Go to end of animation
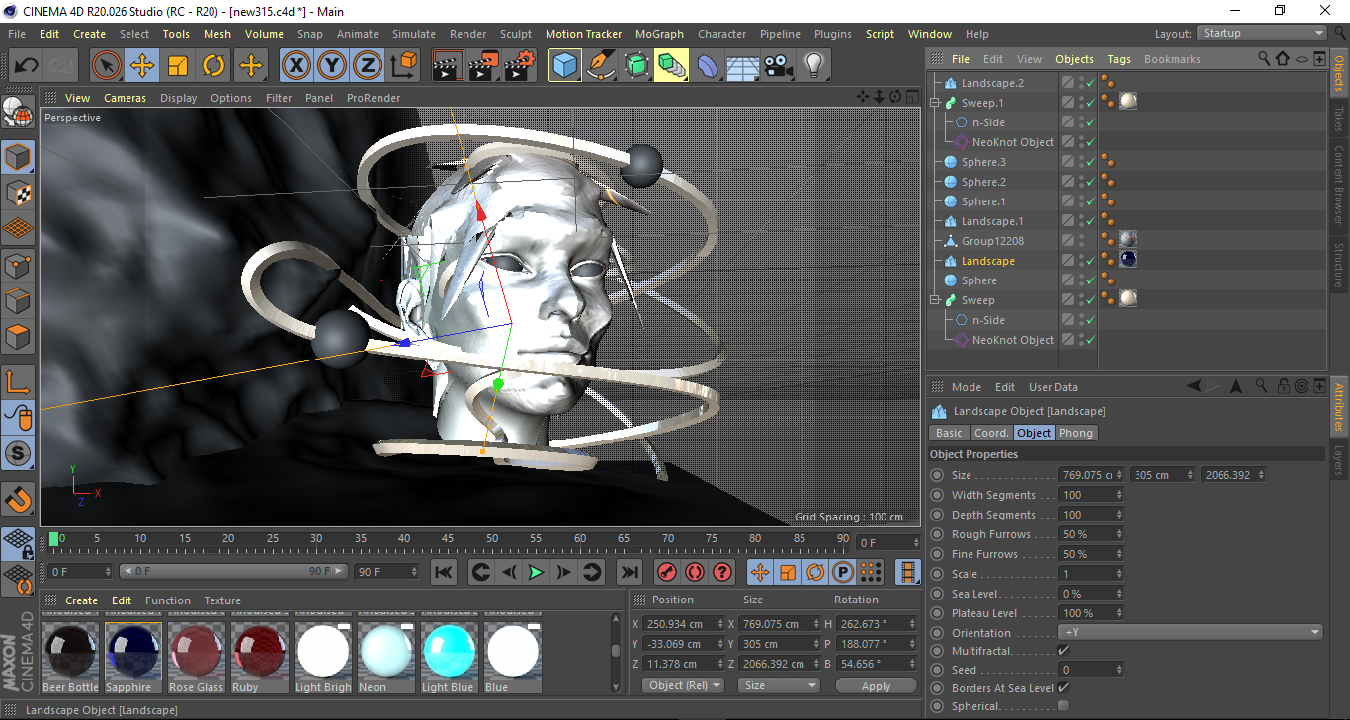 tap(629, 572)
